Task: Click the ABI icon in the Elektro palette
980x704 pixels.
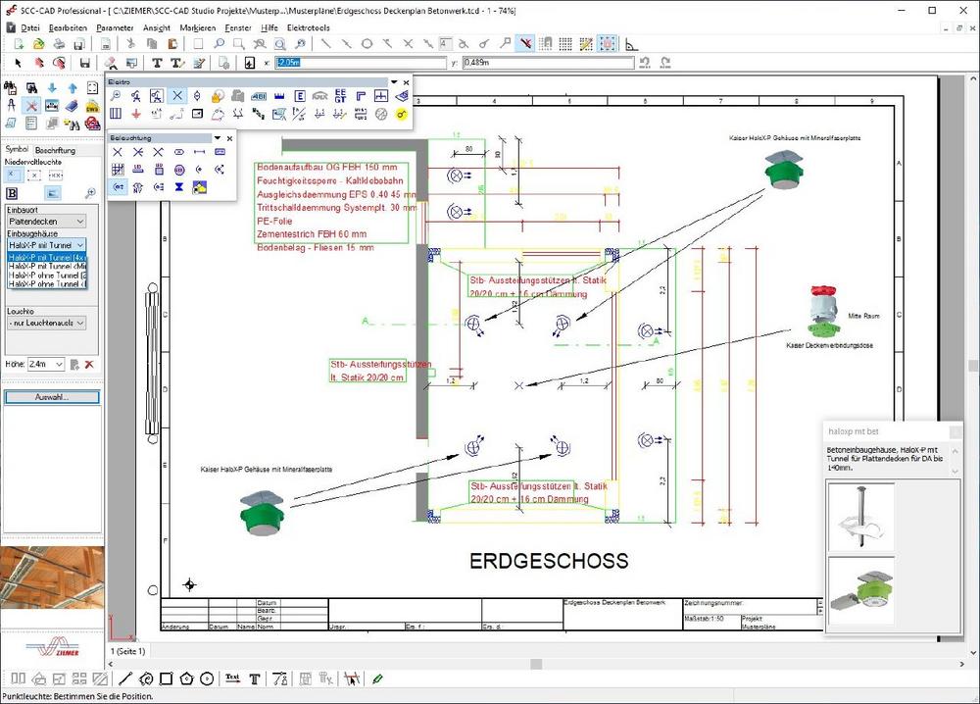Action: [259, 96]
